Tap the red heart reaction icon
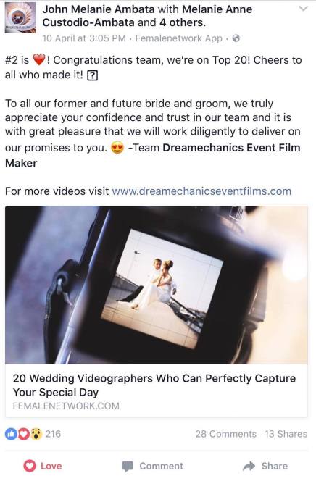316x481 pixels. [x=24, y=434]
